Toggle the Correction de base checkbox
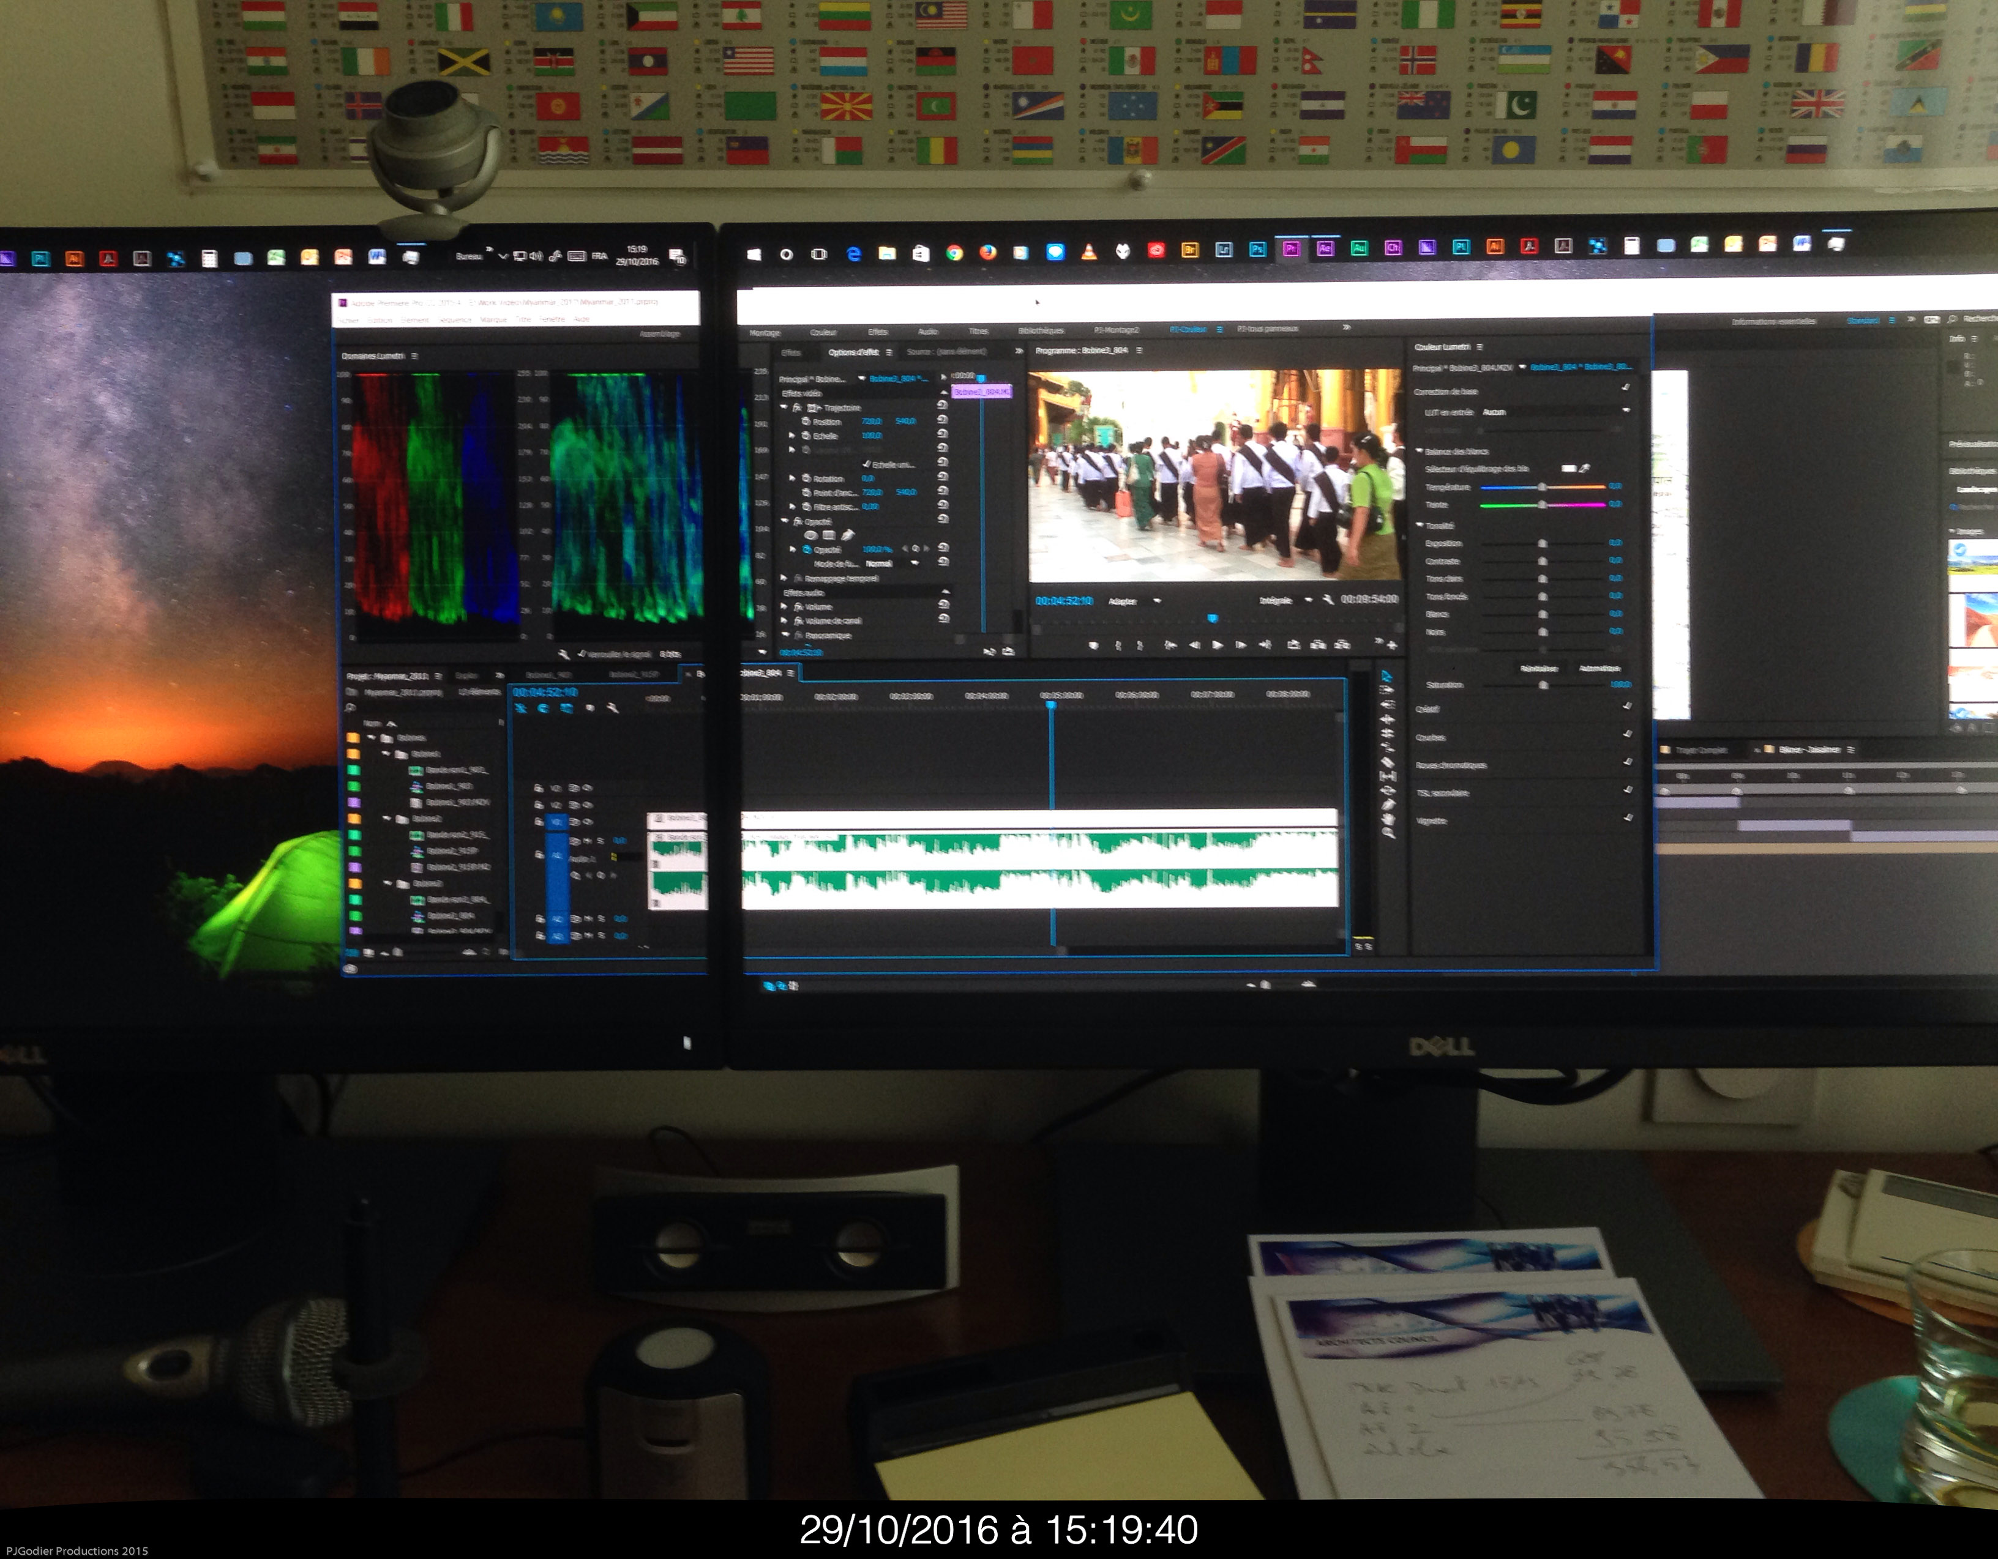The image size is (1998, 1559). pyautogui.click(x=1626, y=388)
